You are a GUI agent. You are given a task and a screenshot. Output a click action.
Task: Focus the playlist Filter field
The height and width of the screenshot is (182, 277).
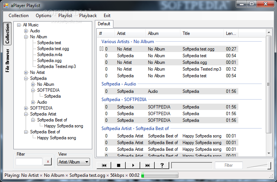pyautogui.click(x=229, y=165)
